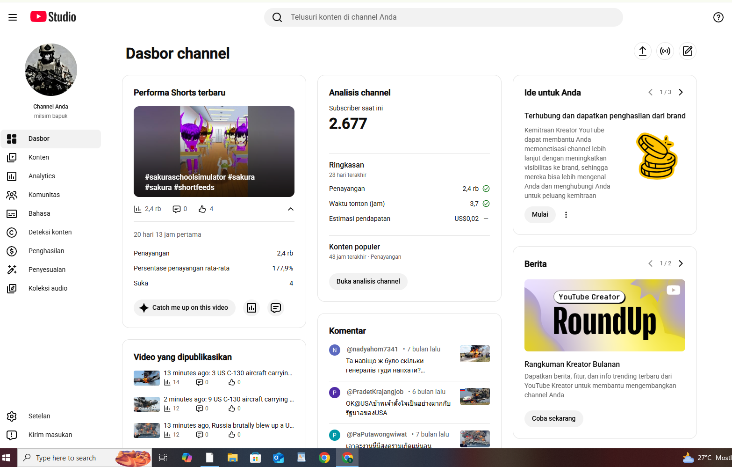
Task: Click the channel content search field
Action: click(x=444, y=17)
